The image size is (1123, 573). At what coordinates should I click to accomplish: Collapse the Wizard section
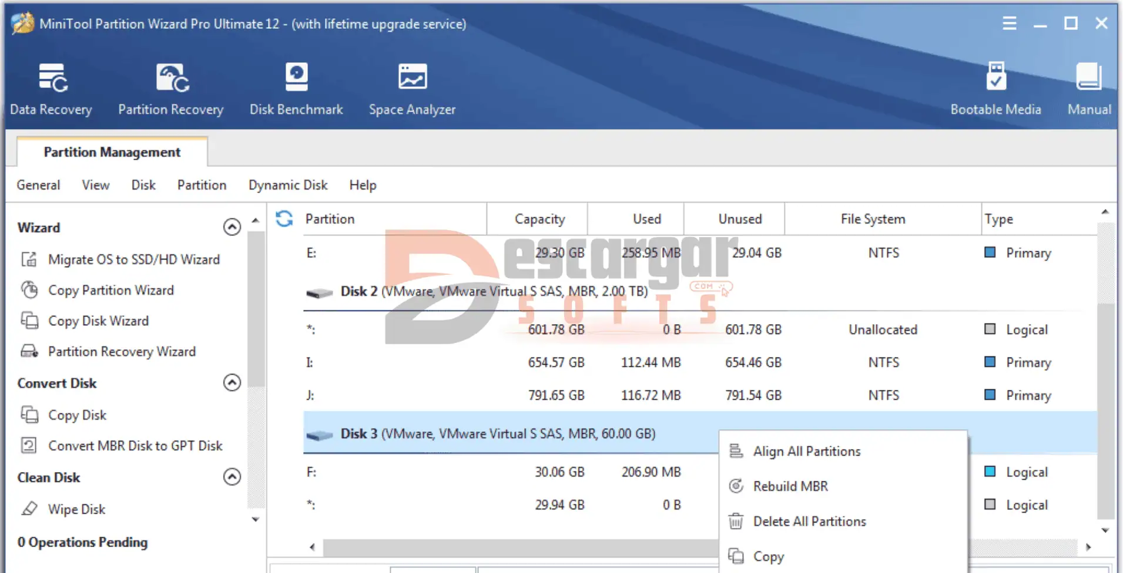pyautogui.click(x=232, y=227)
